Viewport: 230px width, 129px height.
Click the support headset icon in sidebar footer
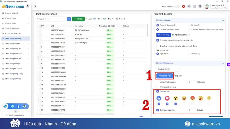[5, 106]
